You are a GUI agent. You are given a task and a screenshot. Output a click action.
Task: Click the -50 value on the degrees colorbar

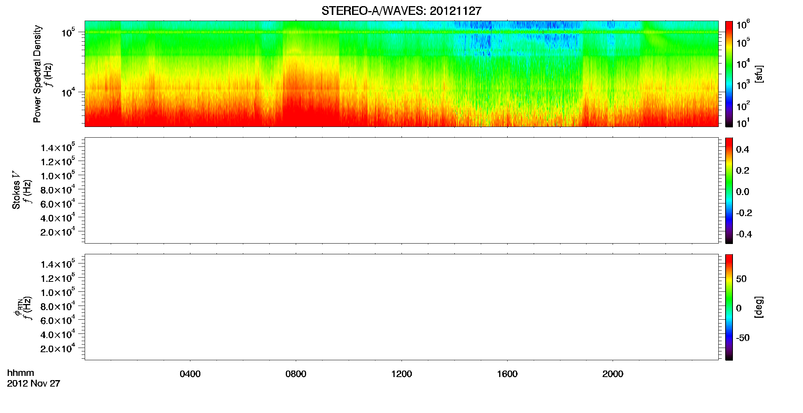pos(743,338)
